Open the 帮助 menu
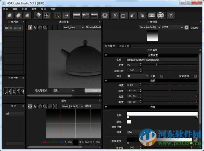The image size is (204, 151). [x=53, y=9]
